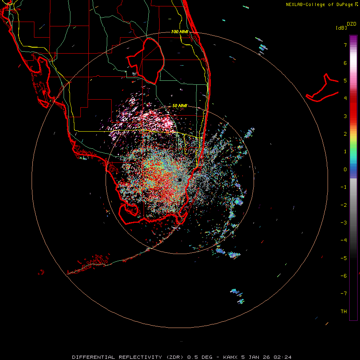Click the DZD label above the color bar
This screenshot has height=360, width=360.
pyautogui.click(x=352, y=24)
